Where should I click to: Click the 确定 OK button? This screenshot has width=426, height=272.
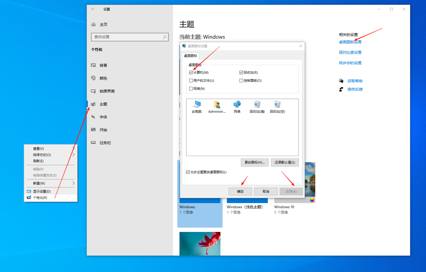[x=240, y=191]
